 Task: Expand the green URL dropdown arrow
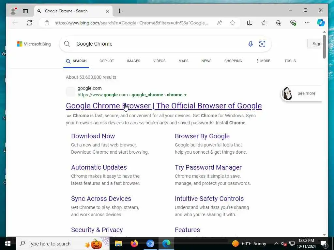(x=185, y=95)
